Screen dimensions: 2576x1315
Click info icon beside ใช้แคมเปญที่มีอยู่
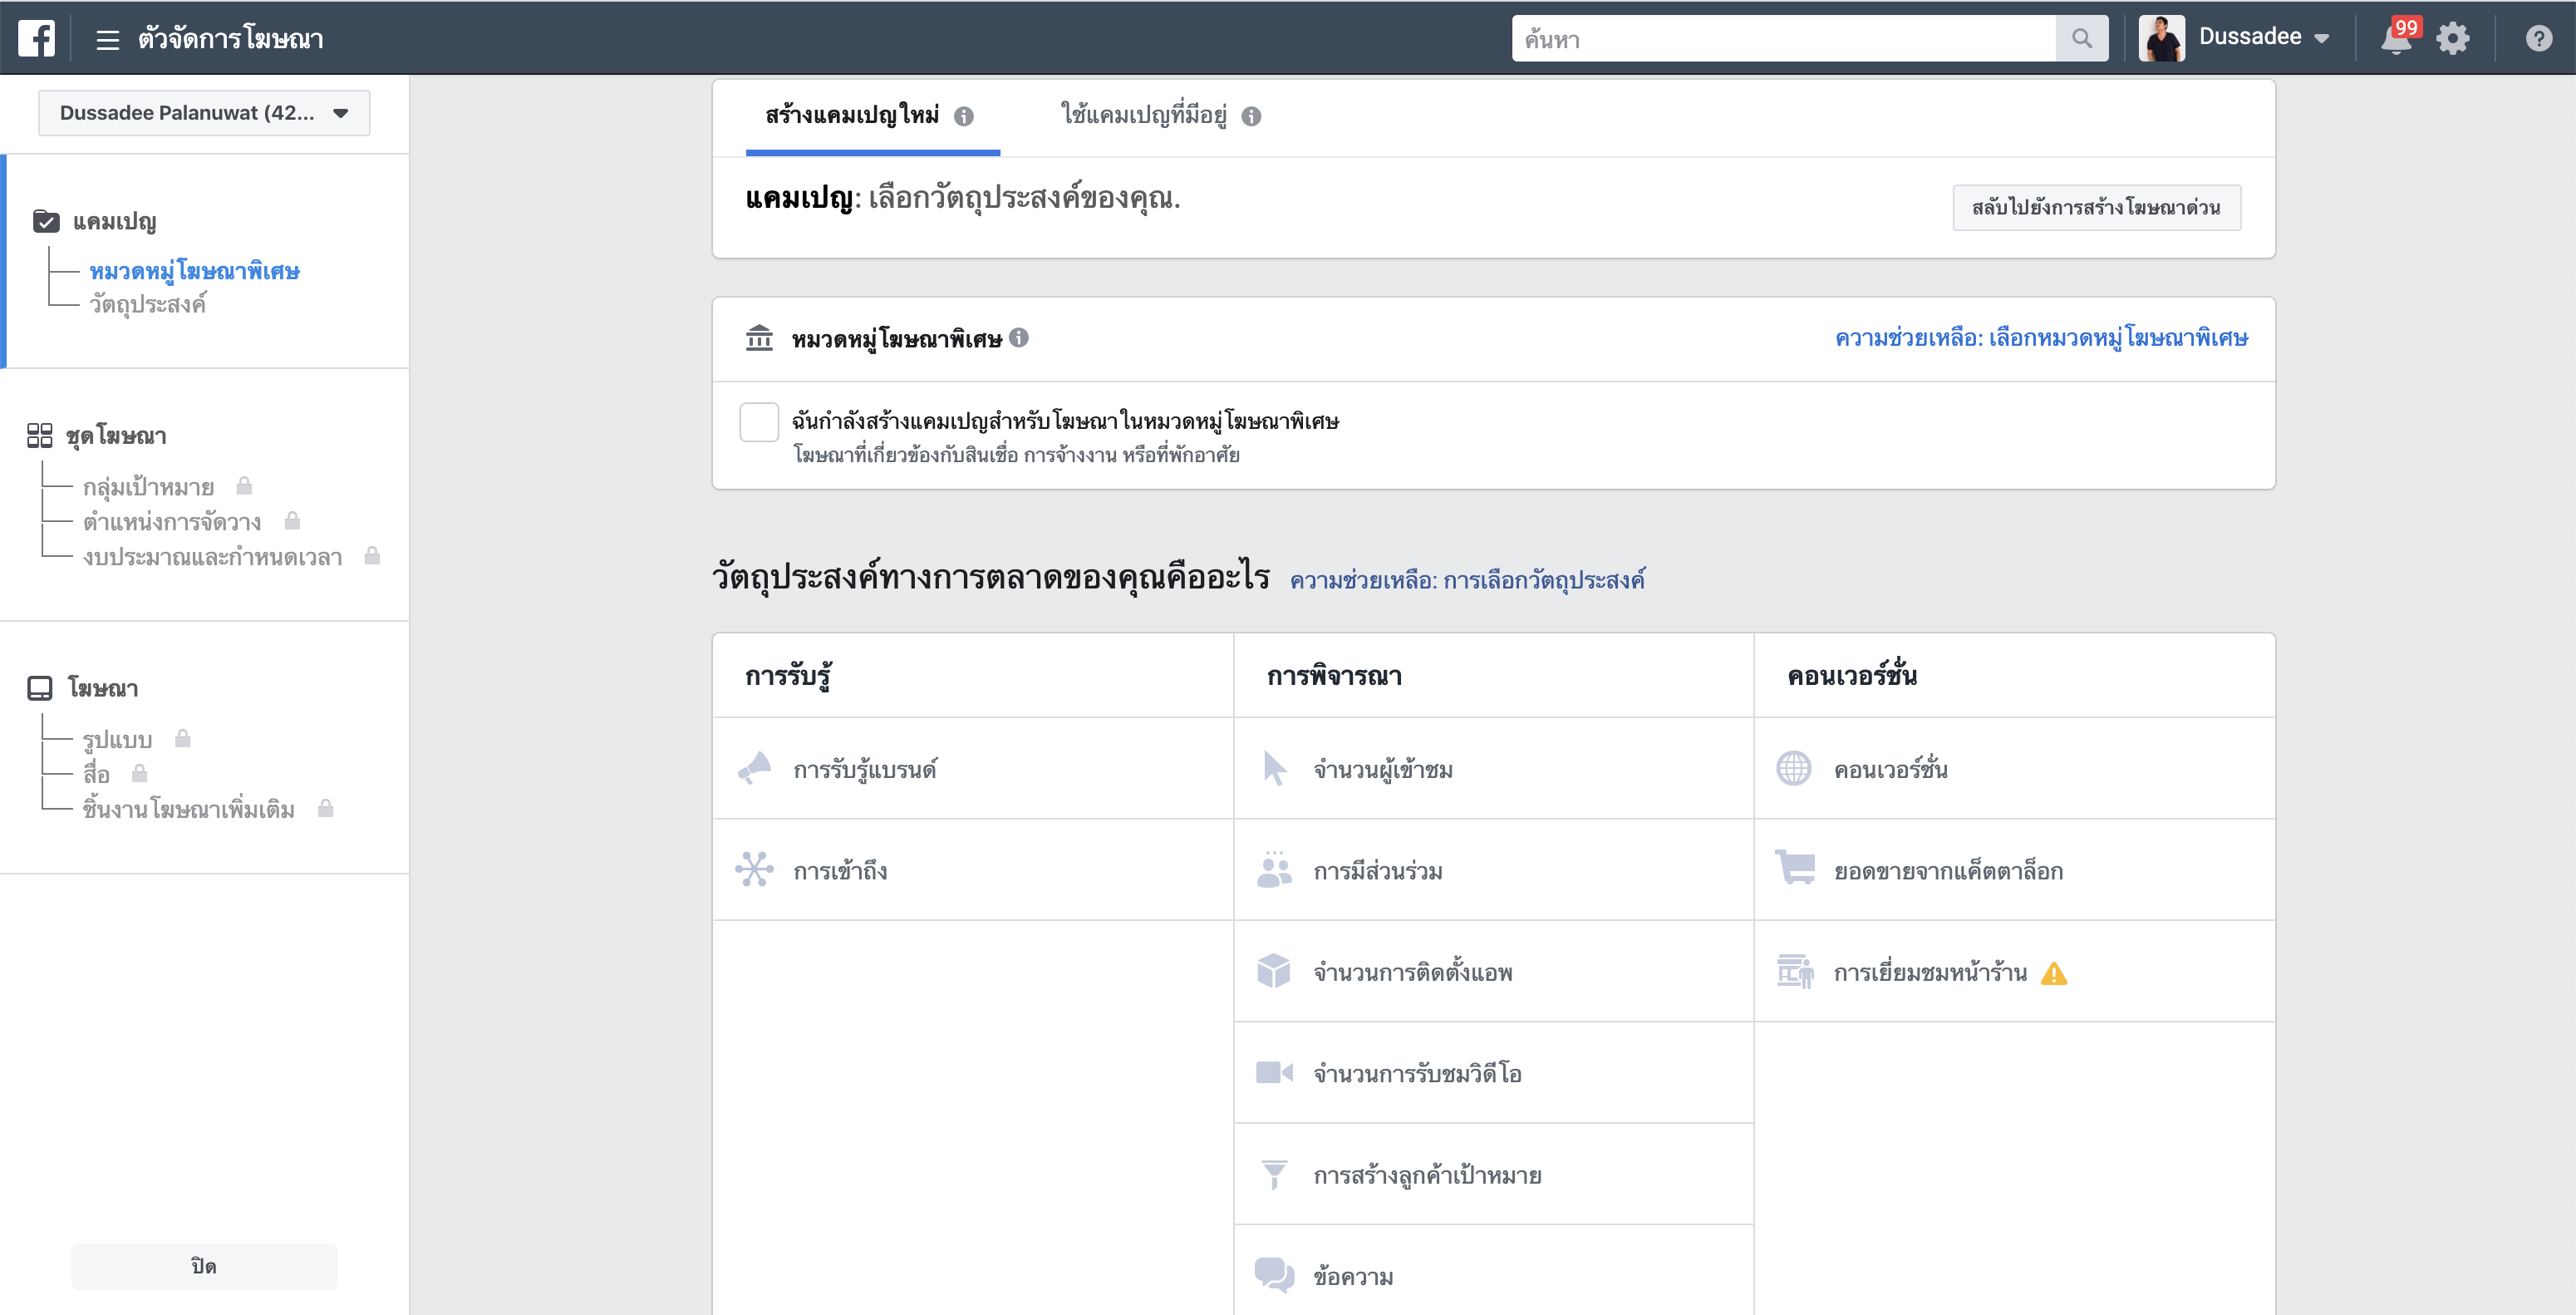point(1251,117)
